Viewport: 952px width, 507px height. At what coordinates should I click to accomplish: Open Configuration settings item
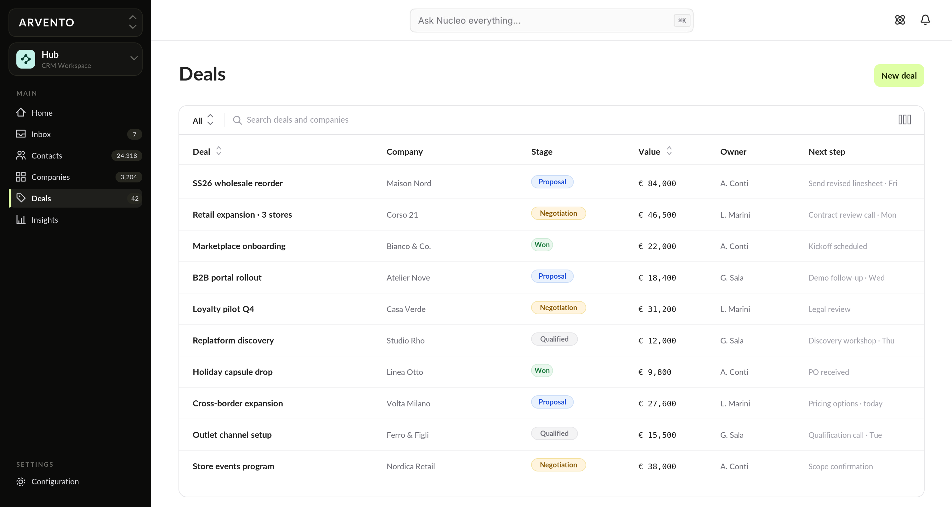pos(75,482)
